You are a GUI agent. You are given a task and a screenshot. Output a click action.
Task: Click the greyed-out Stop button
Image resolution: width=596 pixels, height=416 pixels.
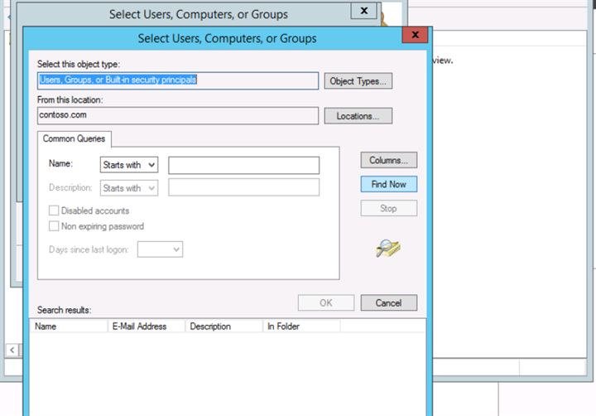click(388, 208)
